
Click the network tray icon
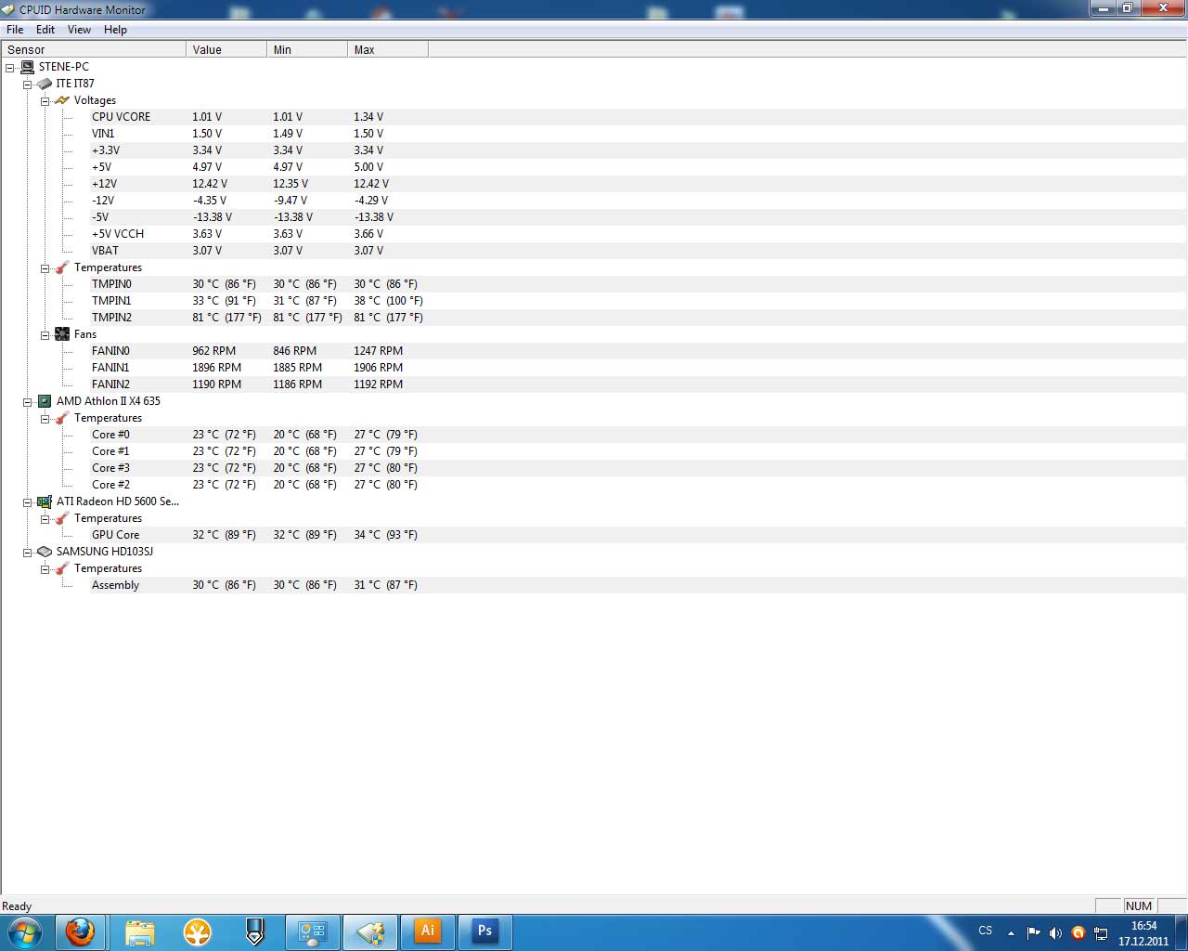[1101, 933]
